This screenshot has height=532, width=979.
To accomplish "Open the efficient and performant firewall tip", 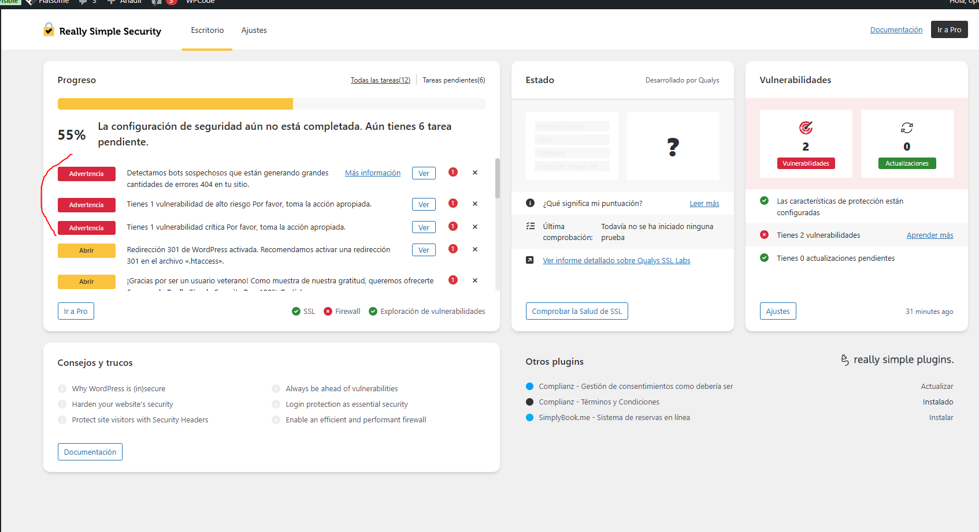I will click(356, 419).
